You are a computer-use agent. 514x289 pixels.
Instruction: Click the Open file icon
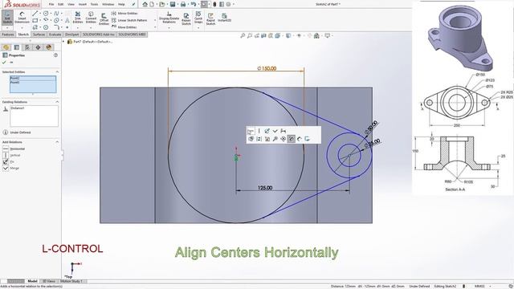[161, 4]
